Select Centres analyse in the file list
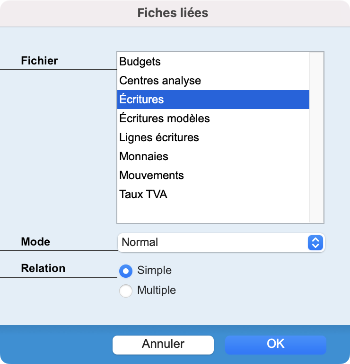 point(213,81)
